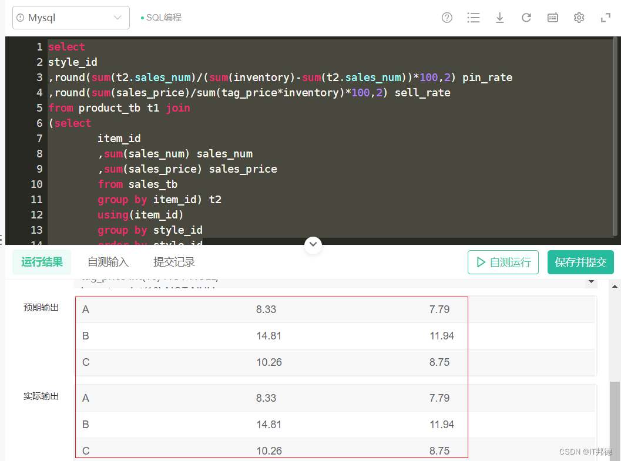Toggle fullscreen expand icon

tap(605, 18)
